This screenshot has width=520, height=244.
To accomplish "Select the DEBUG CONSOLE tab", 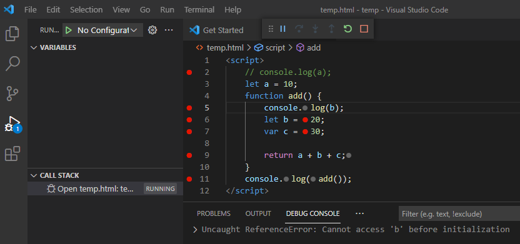I will pyautogui.click(x=312, y=213).
